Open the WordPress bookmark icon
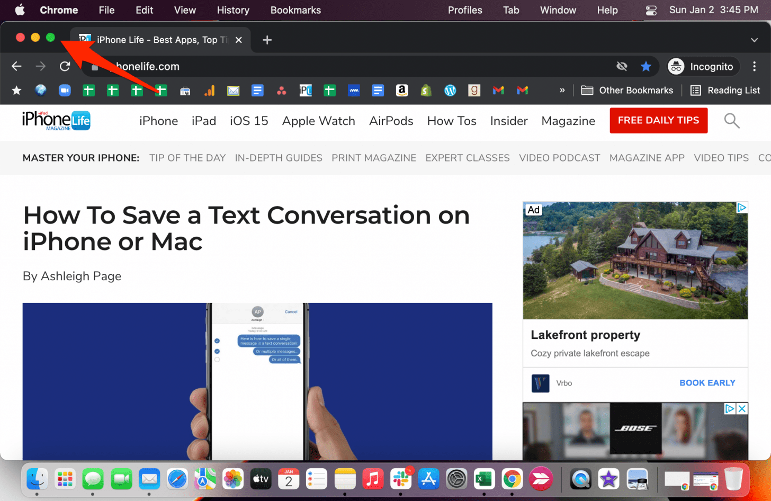Screen dimensions: 771x501 (x=450, y=91)
